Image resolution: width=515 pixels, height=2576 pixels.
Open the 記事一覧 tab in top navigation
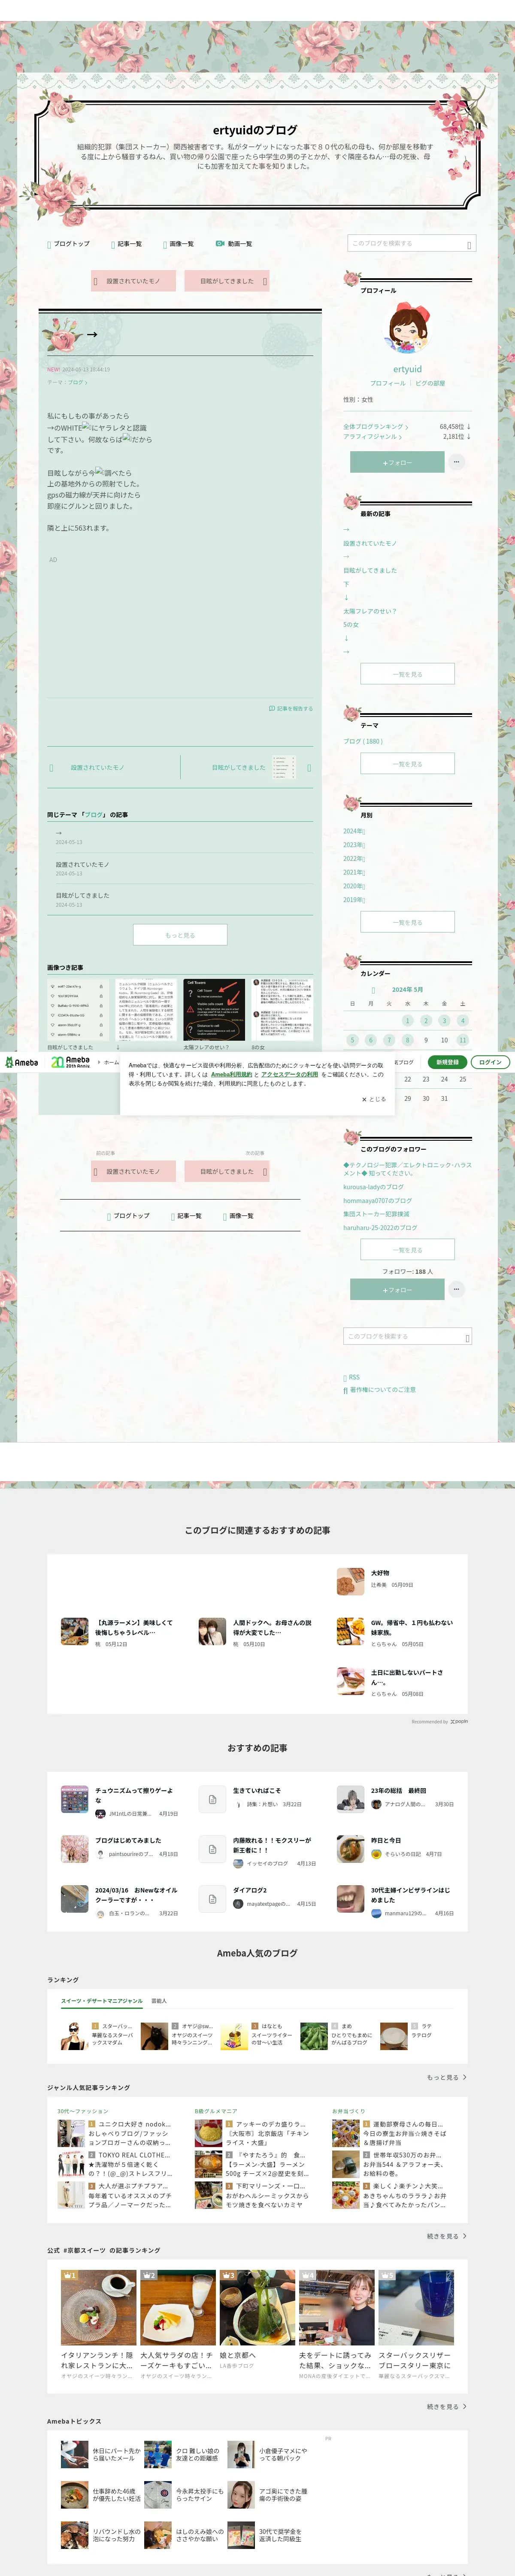point(126,244)
